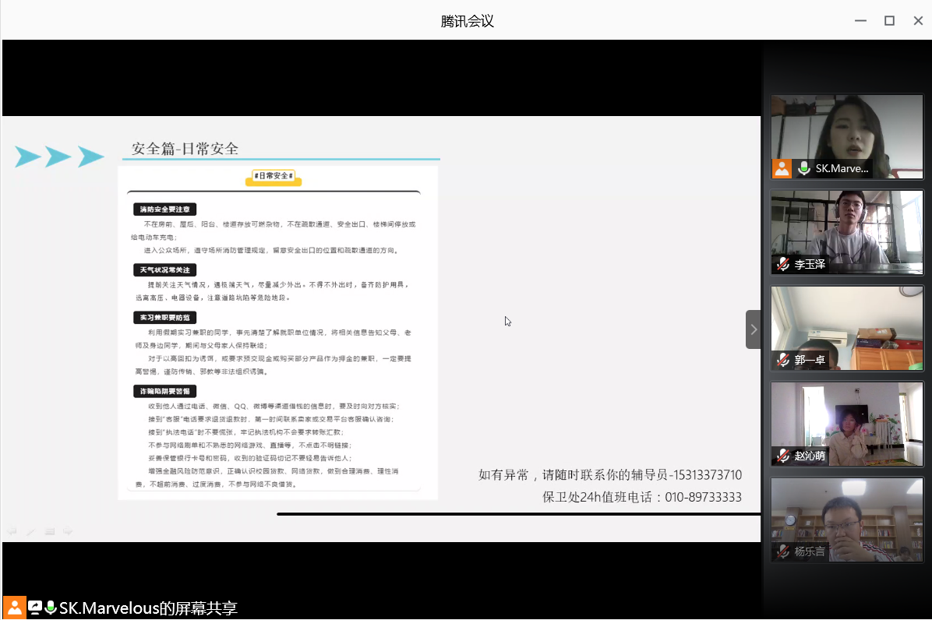Image resolution: width=932 pixels, height=620 pixels.
Task: Select 郭一卓's video thumbnail
Action: tap(846, 320)
